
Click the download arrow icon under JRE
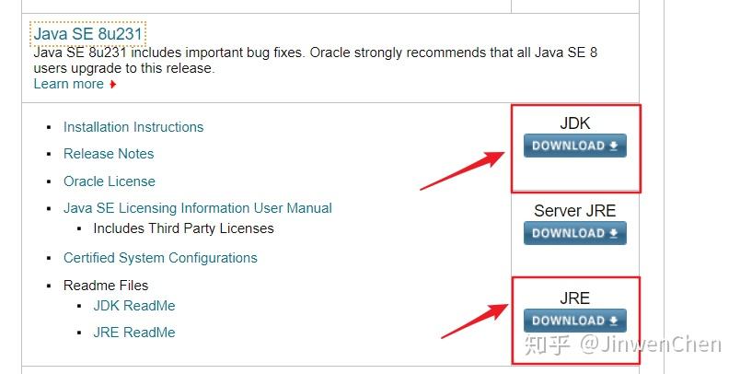tap(614, 321)
